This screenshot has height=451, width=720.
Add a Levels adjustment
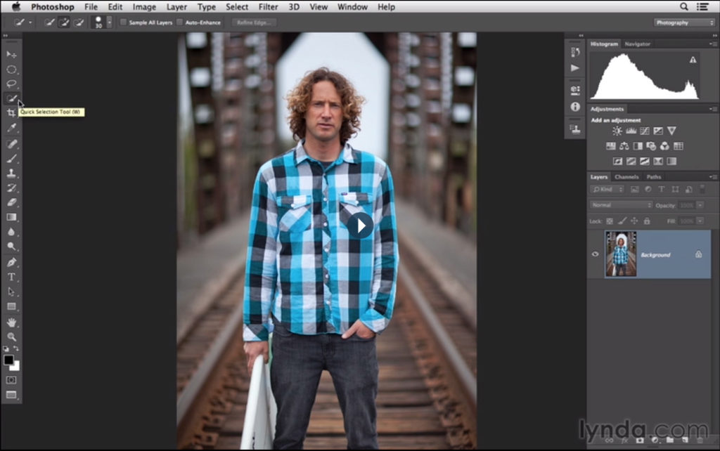[x=631, y=131]
